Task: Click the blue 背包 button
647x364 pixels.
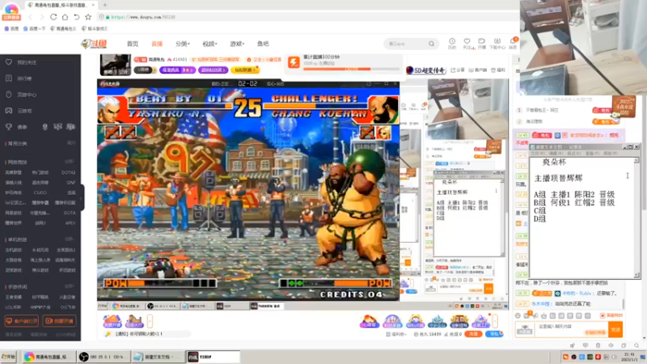Action: pos(494,334)
